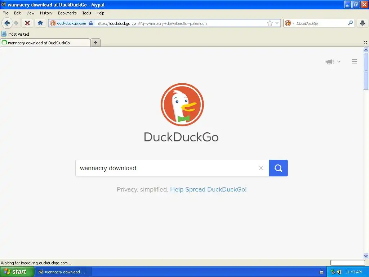Open the Most Visited bookmarks folder
The height and width of the screenshot is (277, 369).
pyautogui.click(x=15, y=34)
